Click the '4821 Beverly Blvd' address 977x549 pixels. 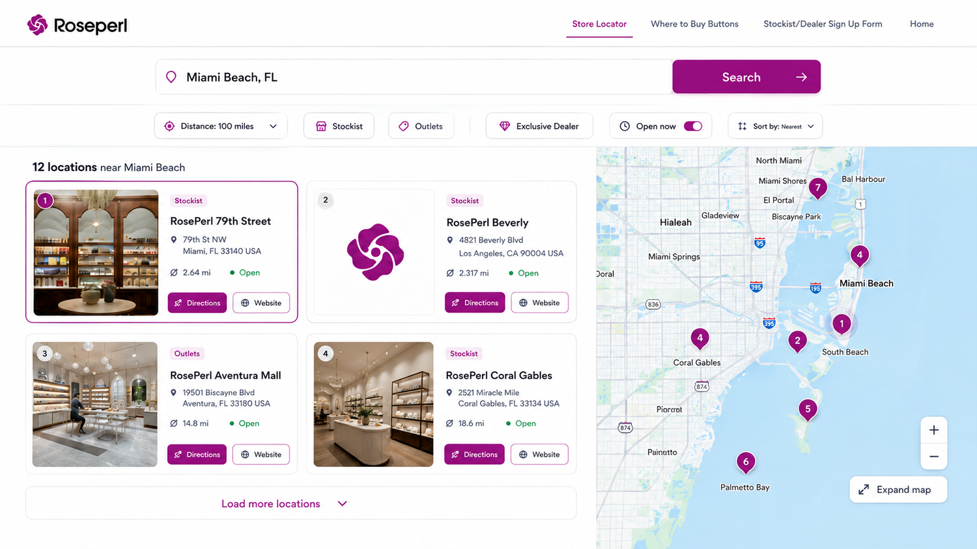pos(491,240)
